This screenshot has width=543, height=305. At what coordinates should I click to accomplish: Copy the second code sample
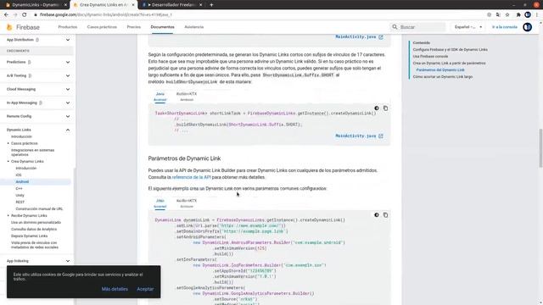click(x=385, y=214)
